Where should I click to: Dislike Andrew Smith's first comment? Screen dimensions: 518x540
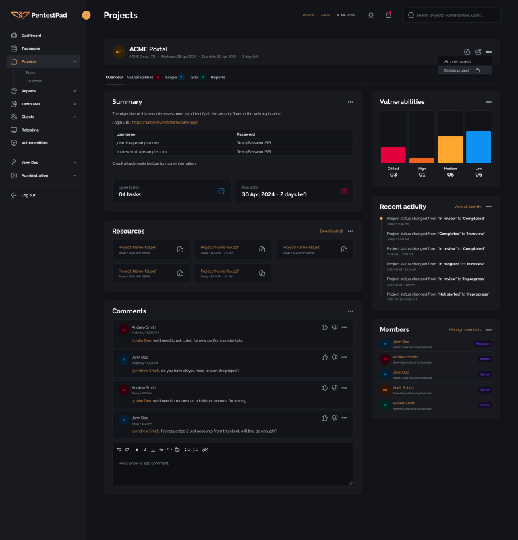pos(335,327)
